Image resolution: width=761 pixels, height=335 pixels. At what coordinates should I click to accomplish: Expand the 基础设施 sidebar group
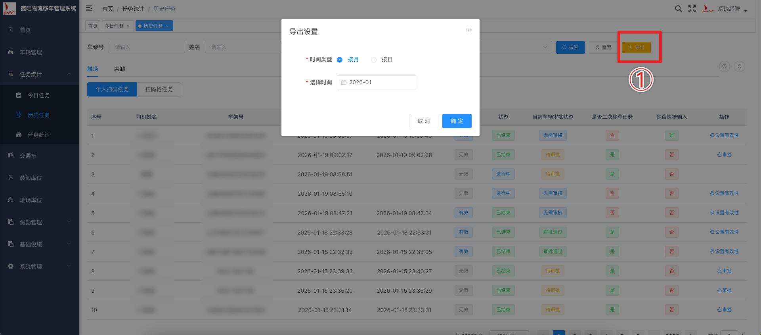[40, 244]
